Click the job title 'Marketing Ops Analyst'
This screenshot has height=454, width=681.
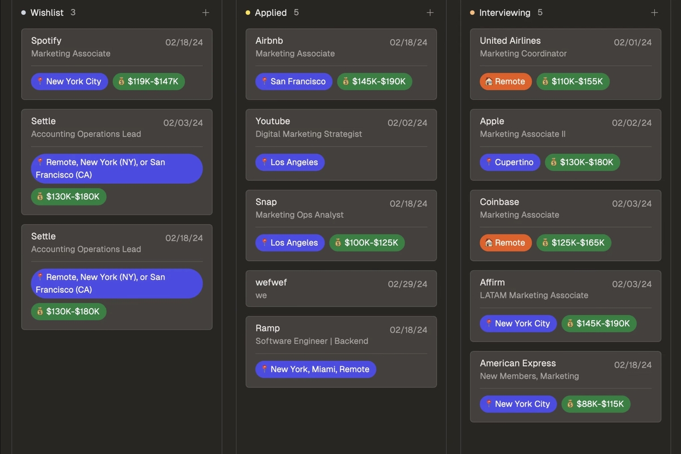(x=300, y=215)
